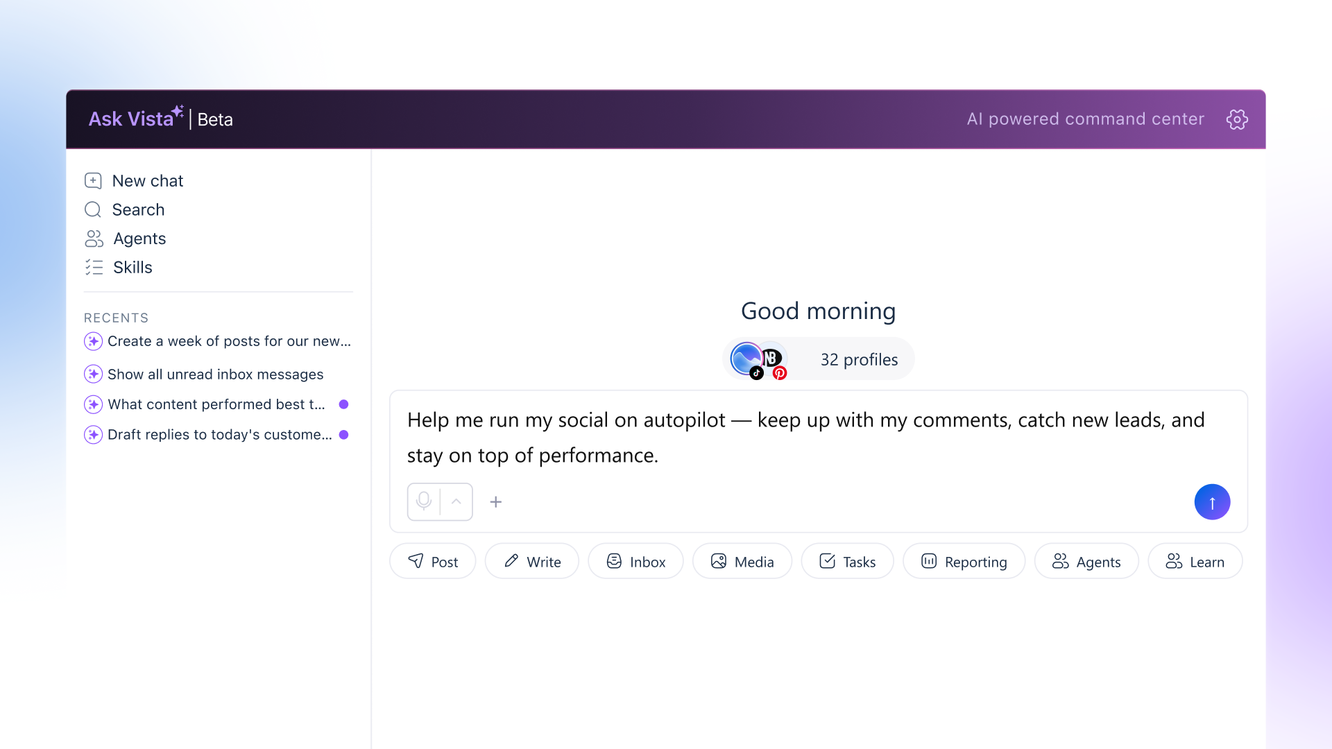1332x749 pixels.
Task: Open settings gear in header
Action: [1237, 119]
